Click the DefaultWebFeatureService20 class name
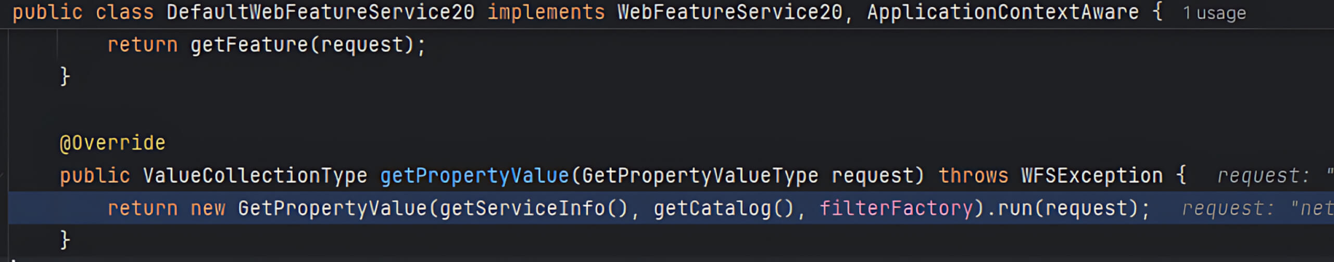 320,12
